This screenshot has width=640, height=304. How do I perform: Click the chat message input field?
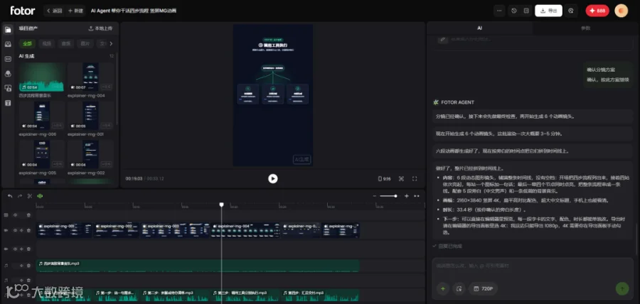(x=533, y=266)
